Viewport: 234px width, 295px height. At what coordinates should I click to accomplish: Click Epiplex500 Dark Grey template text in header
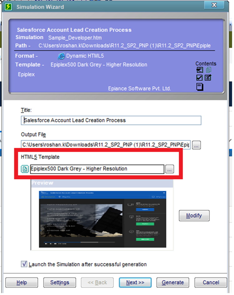tap(99, 65)
